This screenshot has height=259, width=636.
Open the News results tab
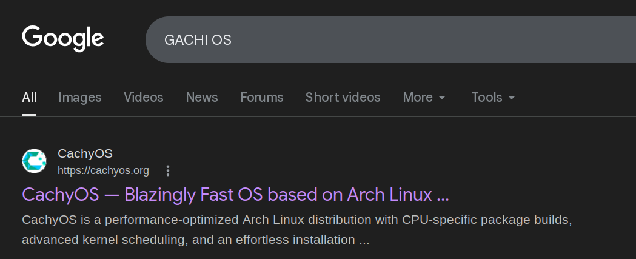(x=202, y=98)
